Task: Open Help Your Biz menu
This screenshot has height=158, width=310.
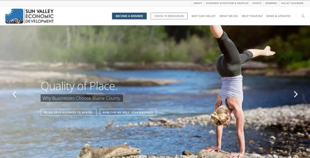Action: (252, 16)
